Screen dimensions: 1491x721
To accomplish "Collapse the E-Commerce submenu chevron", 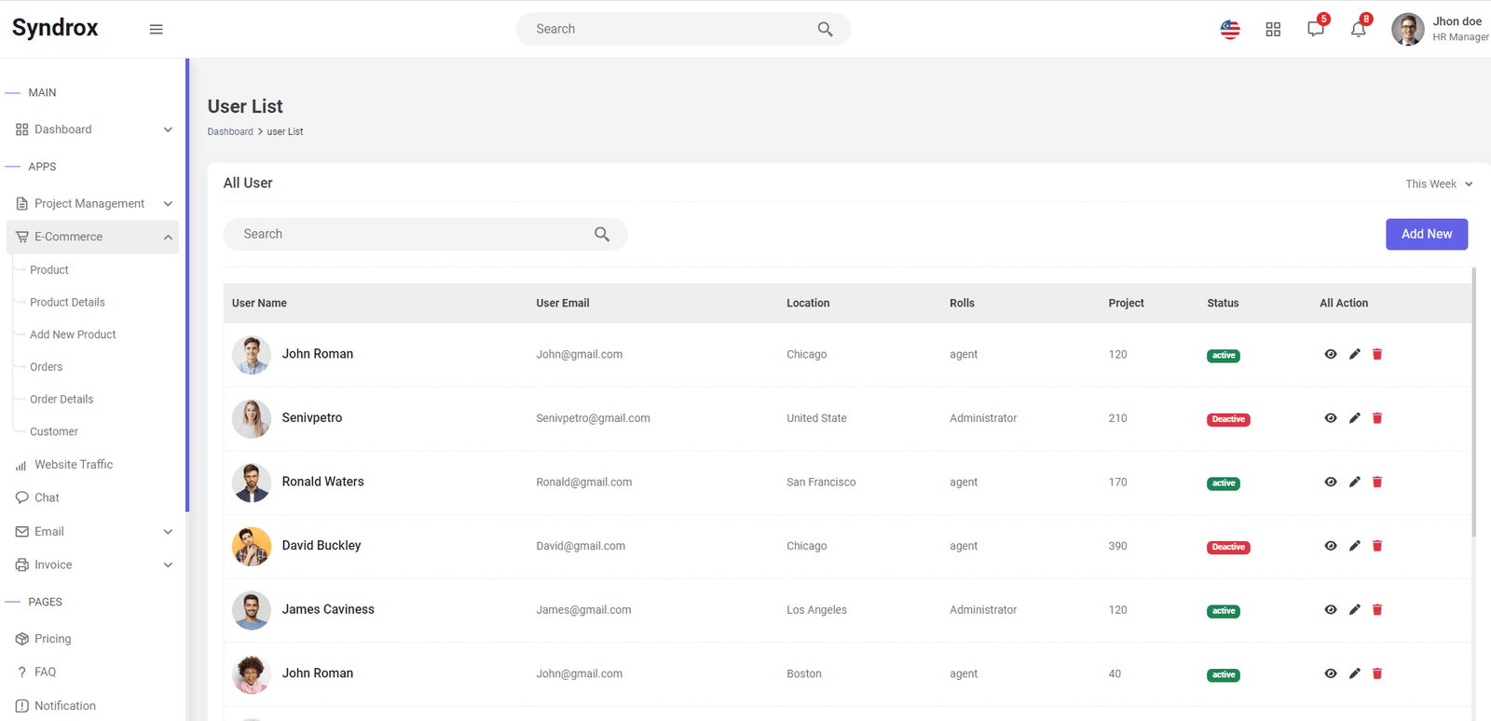I will (168, 238).
